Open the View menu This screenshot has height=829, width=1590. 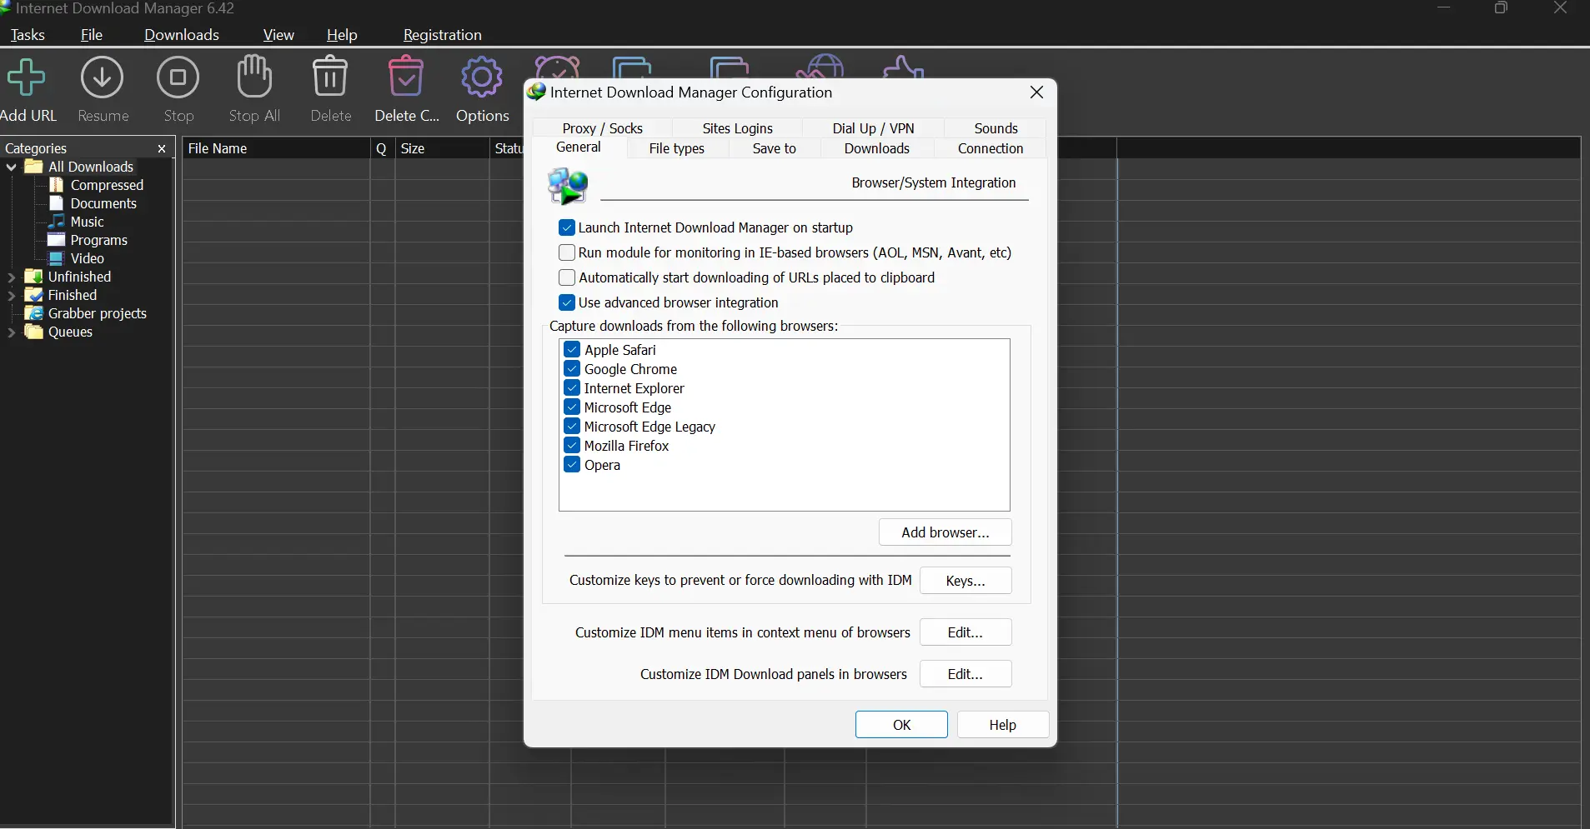coord(278,35)
